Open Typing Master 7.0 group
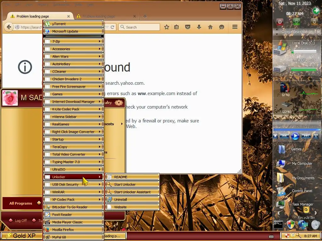322x241 pixels. (74, 162)
